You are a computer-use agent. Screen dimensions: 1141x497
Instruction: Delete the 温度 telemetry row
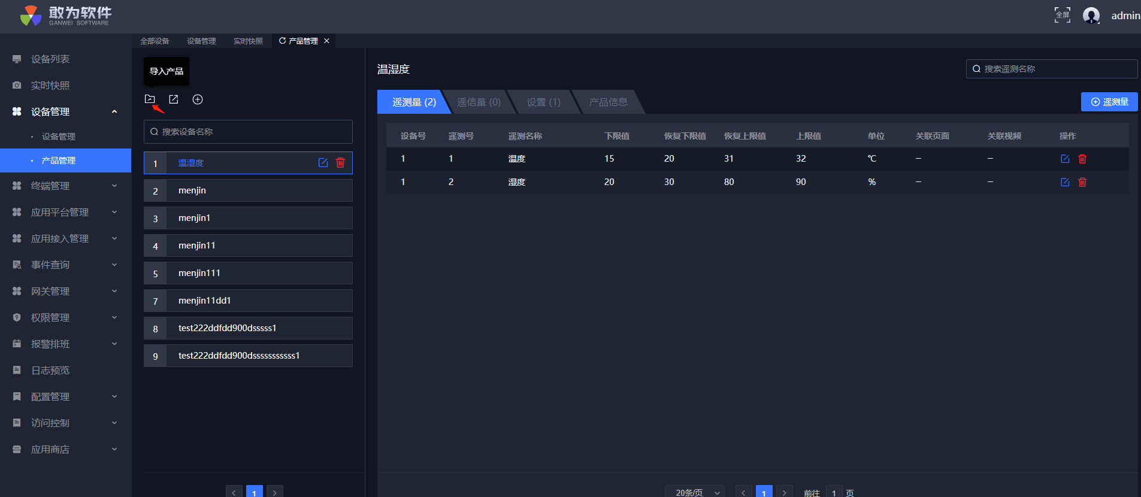coord(1082,159)
